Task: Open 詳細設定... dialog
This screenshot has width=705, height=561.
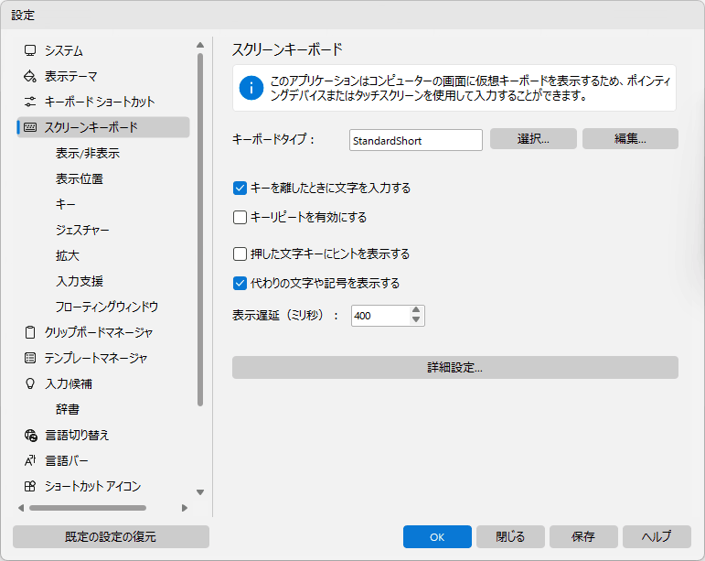Action: (455, 368)
